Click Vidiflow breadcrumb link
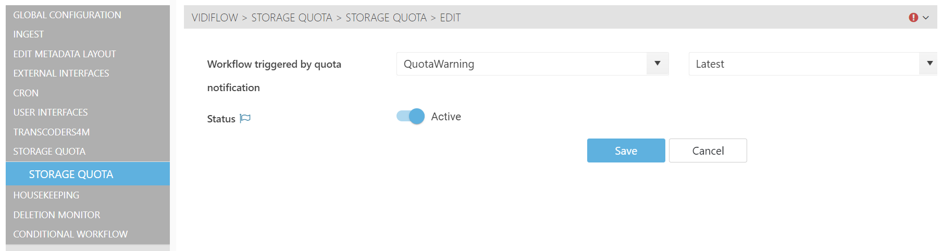 pyautogui.click(x=215, y=18)
